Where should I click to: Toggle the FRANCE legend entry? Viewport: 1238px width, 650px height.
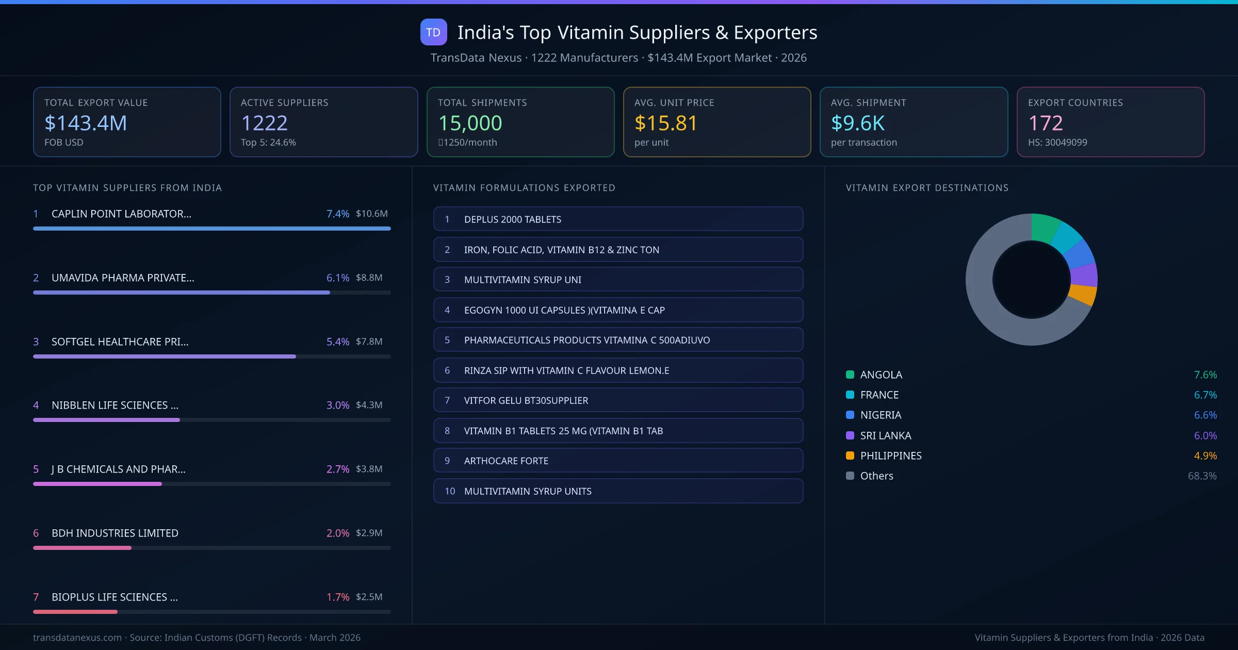point(878,395)
